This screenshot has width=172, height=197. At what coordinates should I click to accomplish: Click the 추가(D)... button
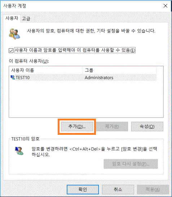pyautogui.click(x=77, y=127)
